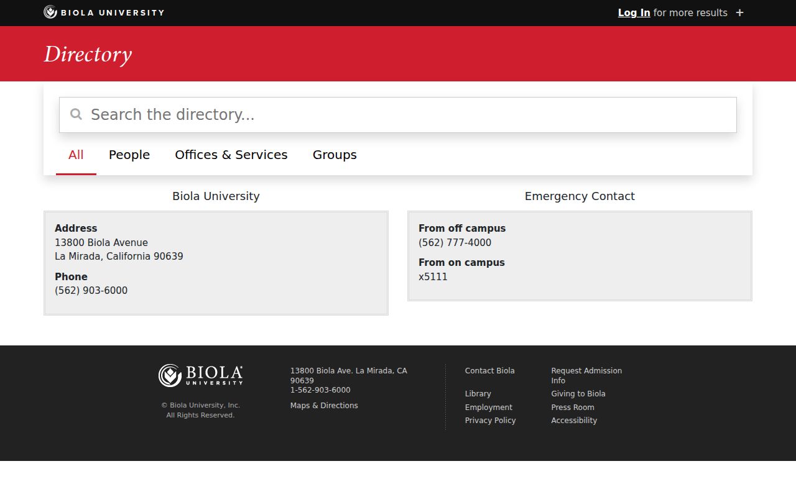
Task: Switch to the Groups tab
Action: coord(335,155)
